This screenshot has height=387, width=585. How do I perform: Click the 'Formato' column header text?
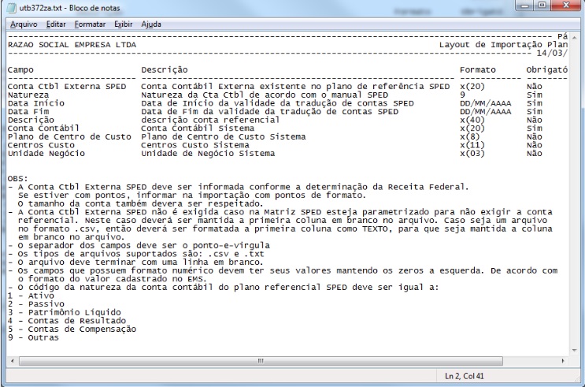pos(478,70)
